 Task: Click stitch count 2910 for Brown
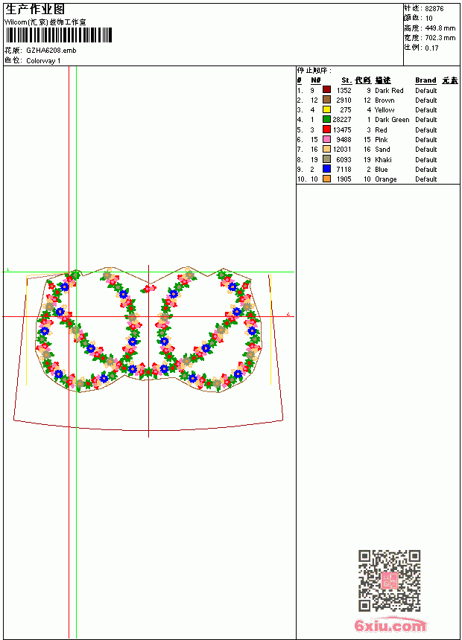pos(344,100)
